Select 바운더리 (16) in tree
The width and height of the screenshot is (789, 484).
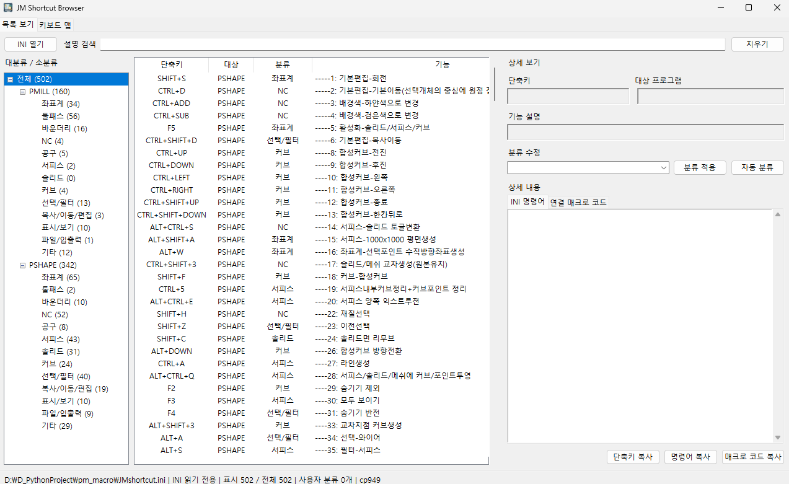(x=64, y=128)
